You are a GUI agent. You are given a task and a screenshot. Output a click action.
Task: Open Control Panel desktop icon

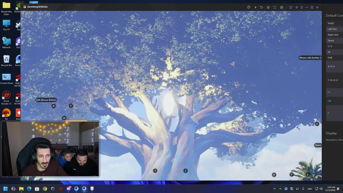6,79
